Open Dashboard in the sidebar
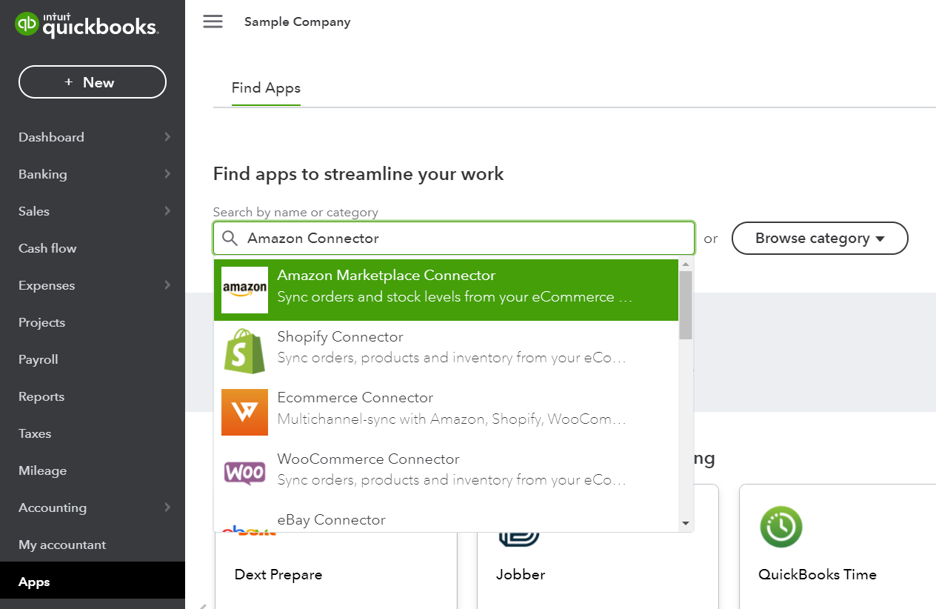 tap(51, 137)
